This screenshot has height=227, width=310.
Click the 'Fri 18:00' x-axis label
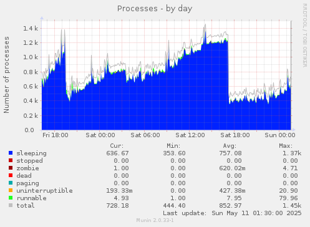click(56, 135)
